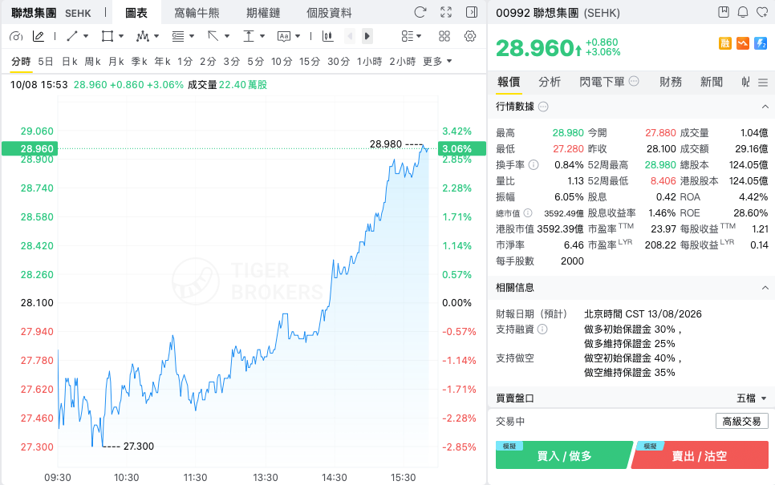Screen dimensions: 775x485
Task: Switch to the 期權鏈 tab
Action: 263,13
